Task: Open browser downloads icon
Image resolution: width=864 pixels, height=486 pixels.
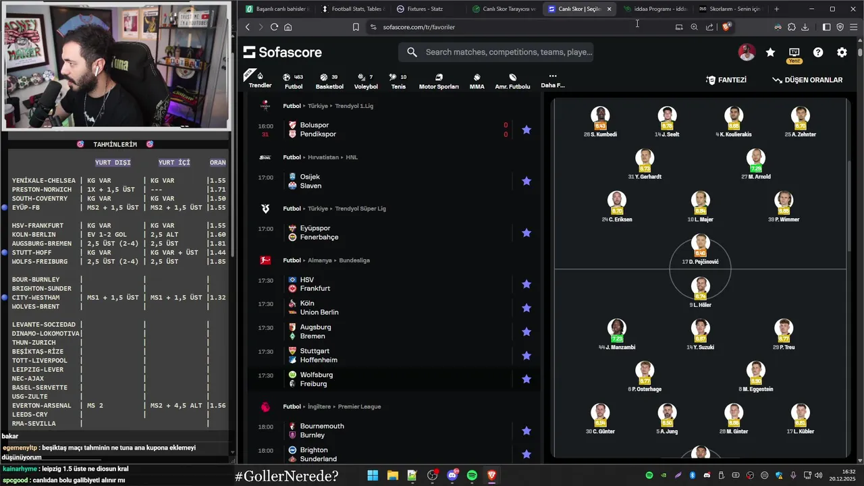Action: (x=805, y=27)
